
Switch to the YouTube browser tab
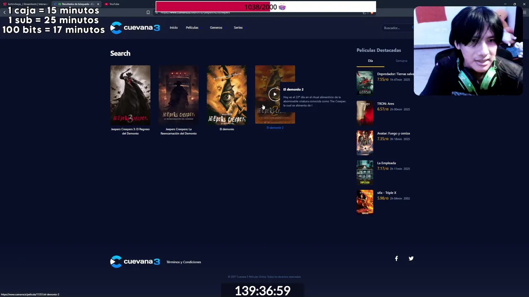112,4
